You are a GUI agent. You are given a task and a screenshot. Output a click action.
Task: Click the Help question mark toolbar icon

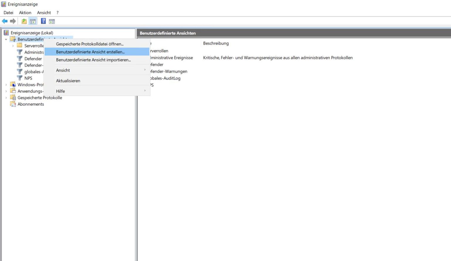coord(43,21)
